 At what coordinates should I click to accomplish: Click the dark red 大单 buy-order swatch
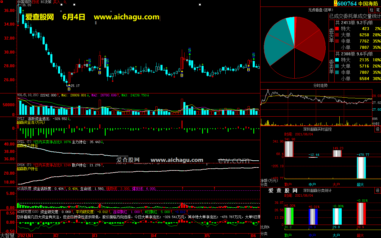pyautogui.click(x=337, y=35)
